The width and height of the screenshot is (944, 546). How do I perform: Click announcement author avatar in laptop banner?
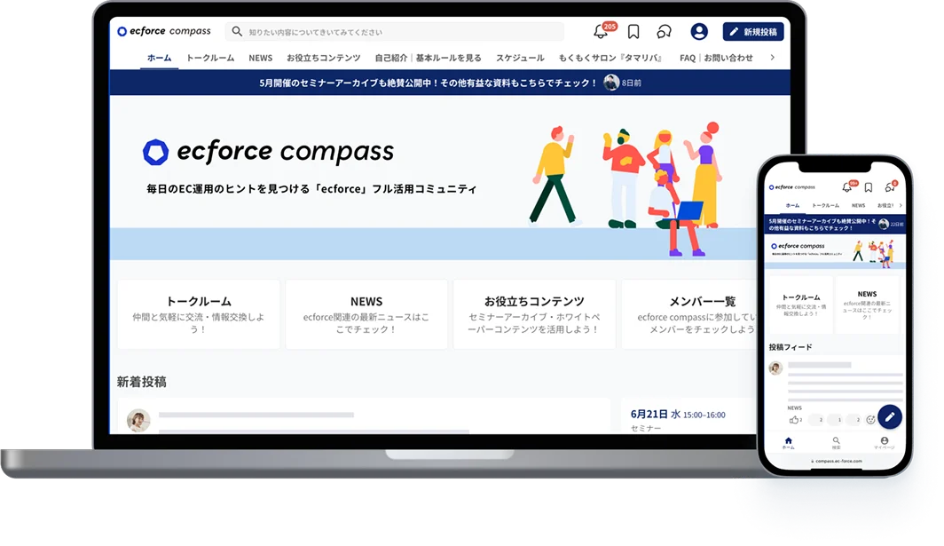[x=611, y=83]
